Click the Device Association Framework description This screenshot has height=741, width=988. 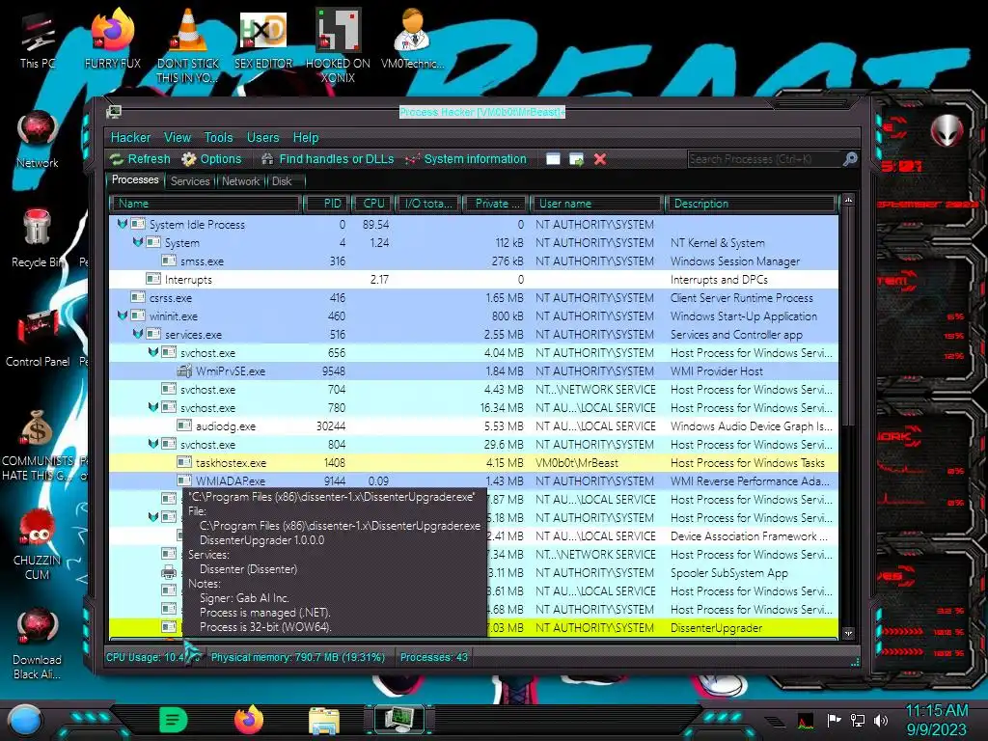[749, 536]
